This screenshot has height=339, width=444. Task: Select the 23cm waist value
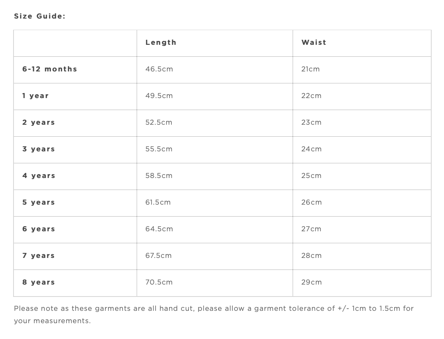click(311, 122)
